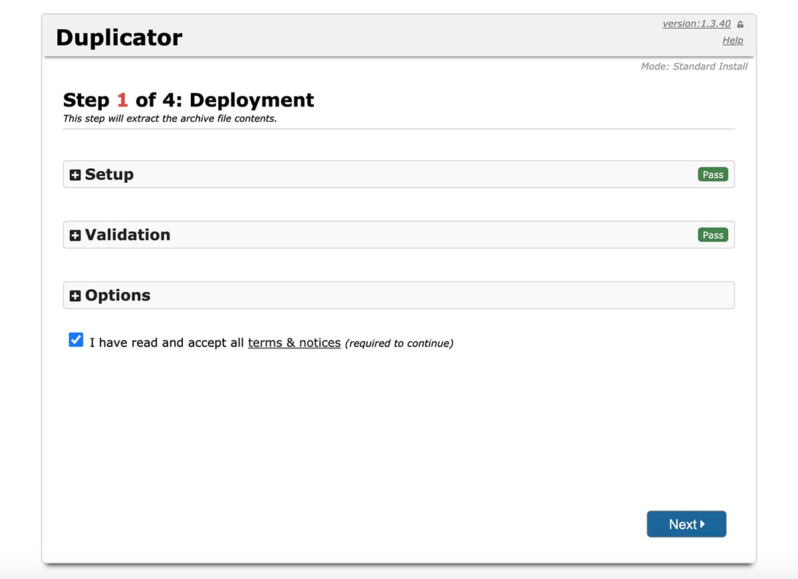Expand the Validation section plus icon
798x579 pixels.
75,235
